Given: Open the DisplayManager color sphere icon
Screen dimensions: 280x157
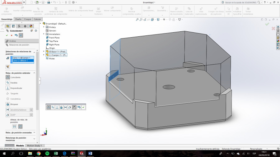Looking at the screenshot, I should 31,26.
